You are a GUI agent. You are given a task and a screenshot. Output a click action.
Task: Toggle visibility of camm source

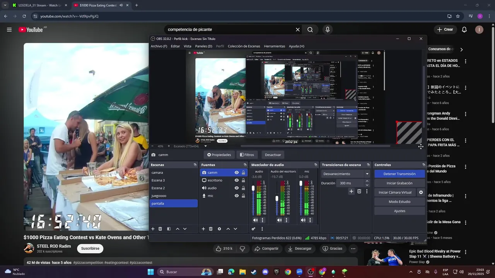(x=237, y=173)
